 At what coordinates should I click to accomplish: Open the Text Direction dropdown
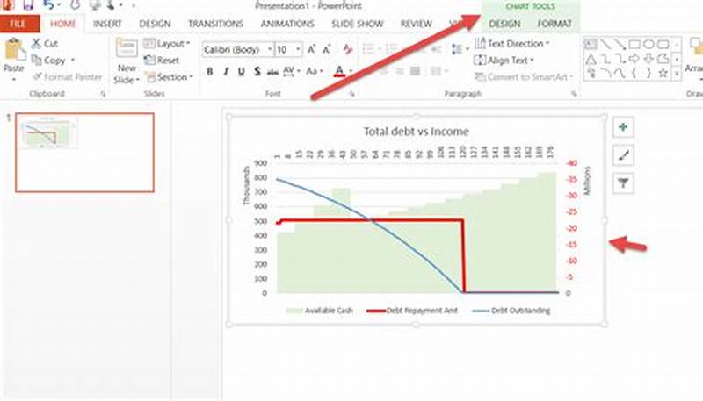click(512, 43)
